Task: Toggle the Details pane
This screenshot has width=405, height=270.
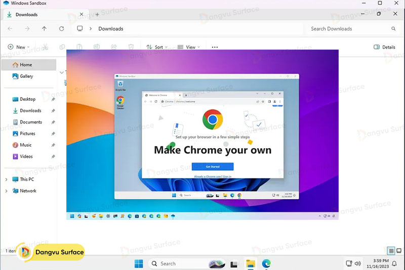Action: pyautogui.click(x=384, y=47)
